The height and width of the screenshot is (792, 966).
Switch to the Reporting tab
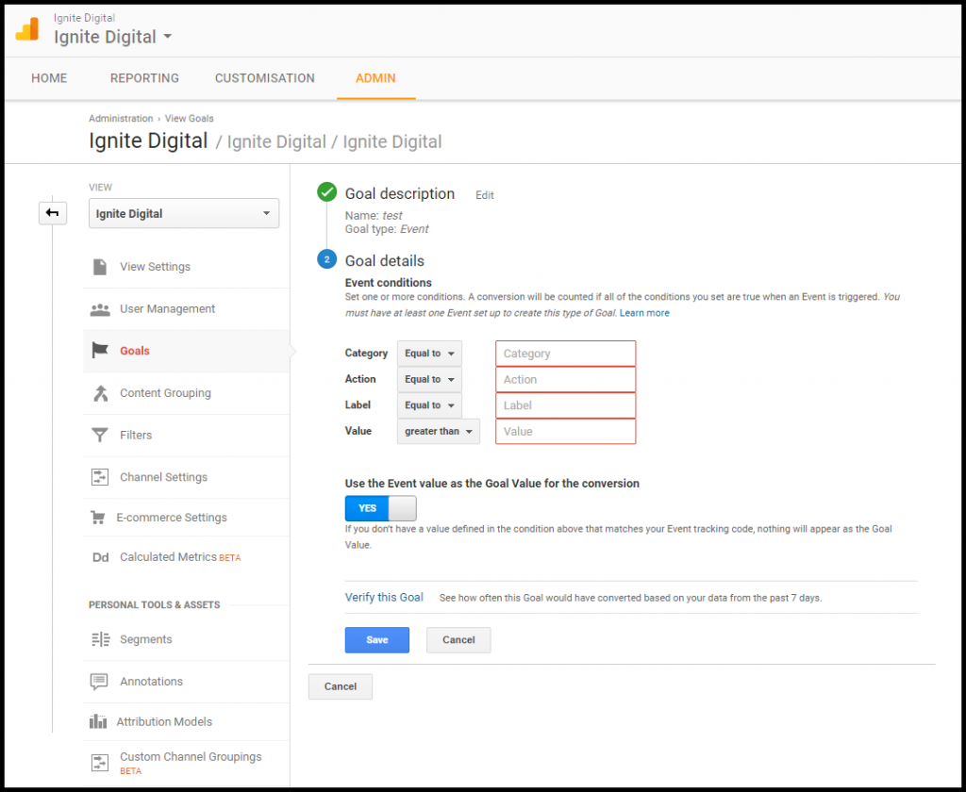pos(144,78)
